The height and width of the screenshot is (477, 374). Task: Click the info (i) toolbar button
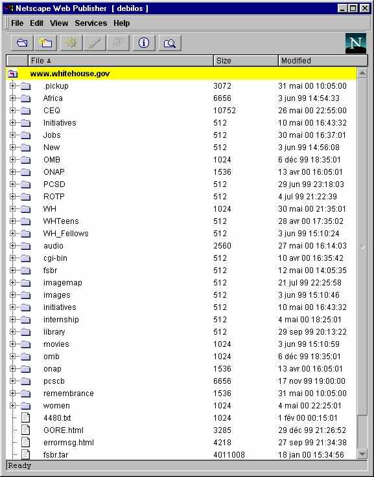pos(144,43)
